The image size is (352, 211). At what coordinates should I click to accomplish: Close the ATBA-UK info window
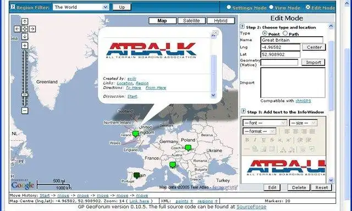click(216, 33)
